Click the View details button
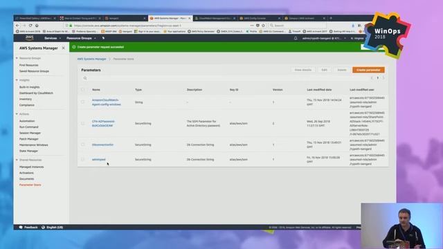Screen dimensions: 443x249 click(x=303, y=70)
